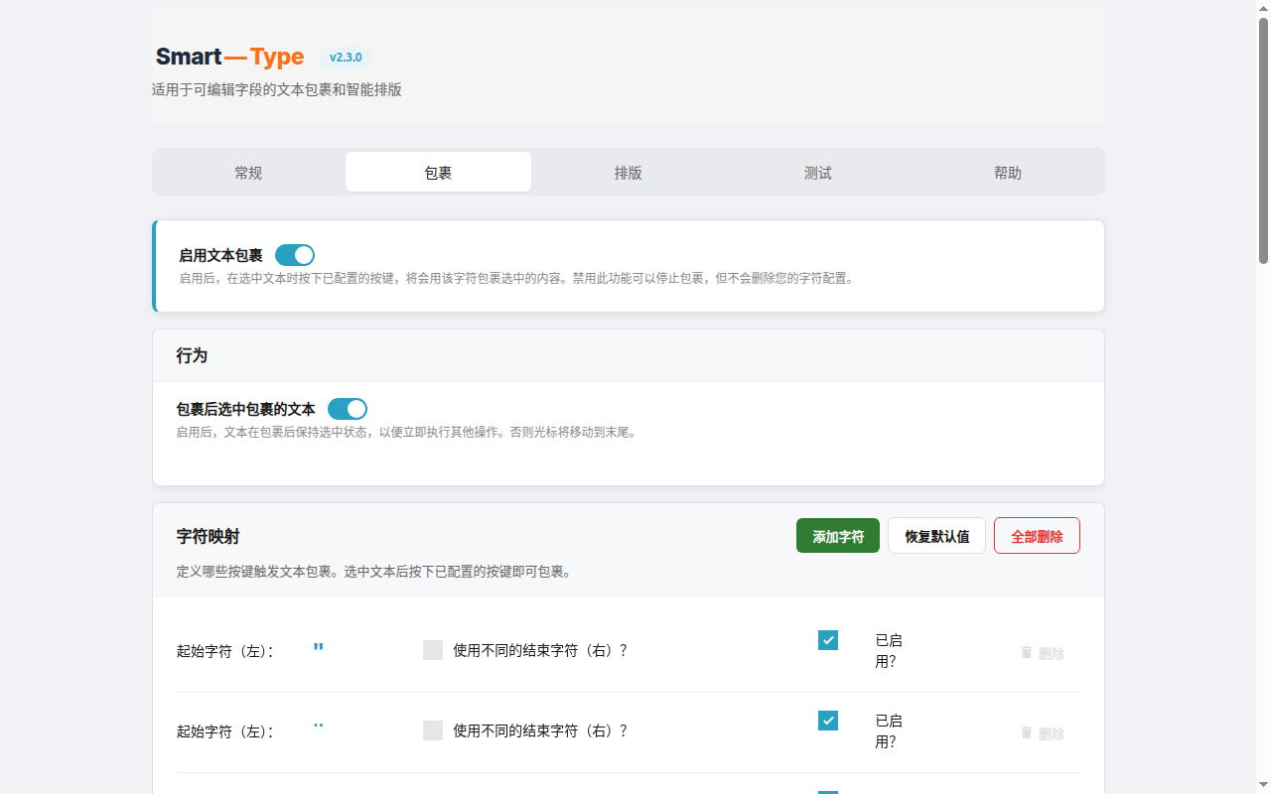Click the Smart—Type logo title
The height and width of the screenshot is (794, 1271).
pos(229,57)
